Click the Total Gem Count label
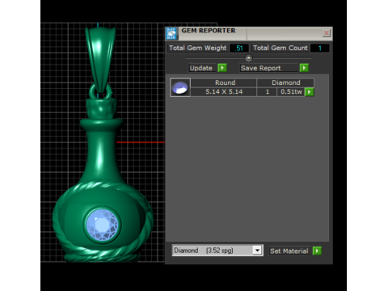The image size is (388, 291). (280, 48)
